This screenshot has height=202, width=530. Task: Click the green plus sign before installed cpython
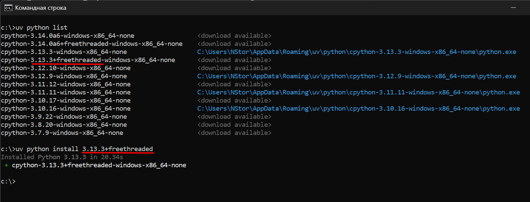point(6,165)
